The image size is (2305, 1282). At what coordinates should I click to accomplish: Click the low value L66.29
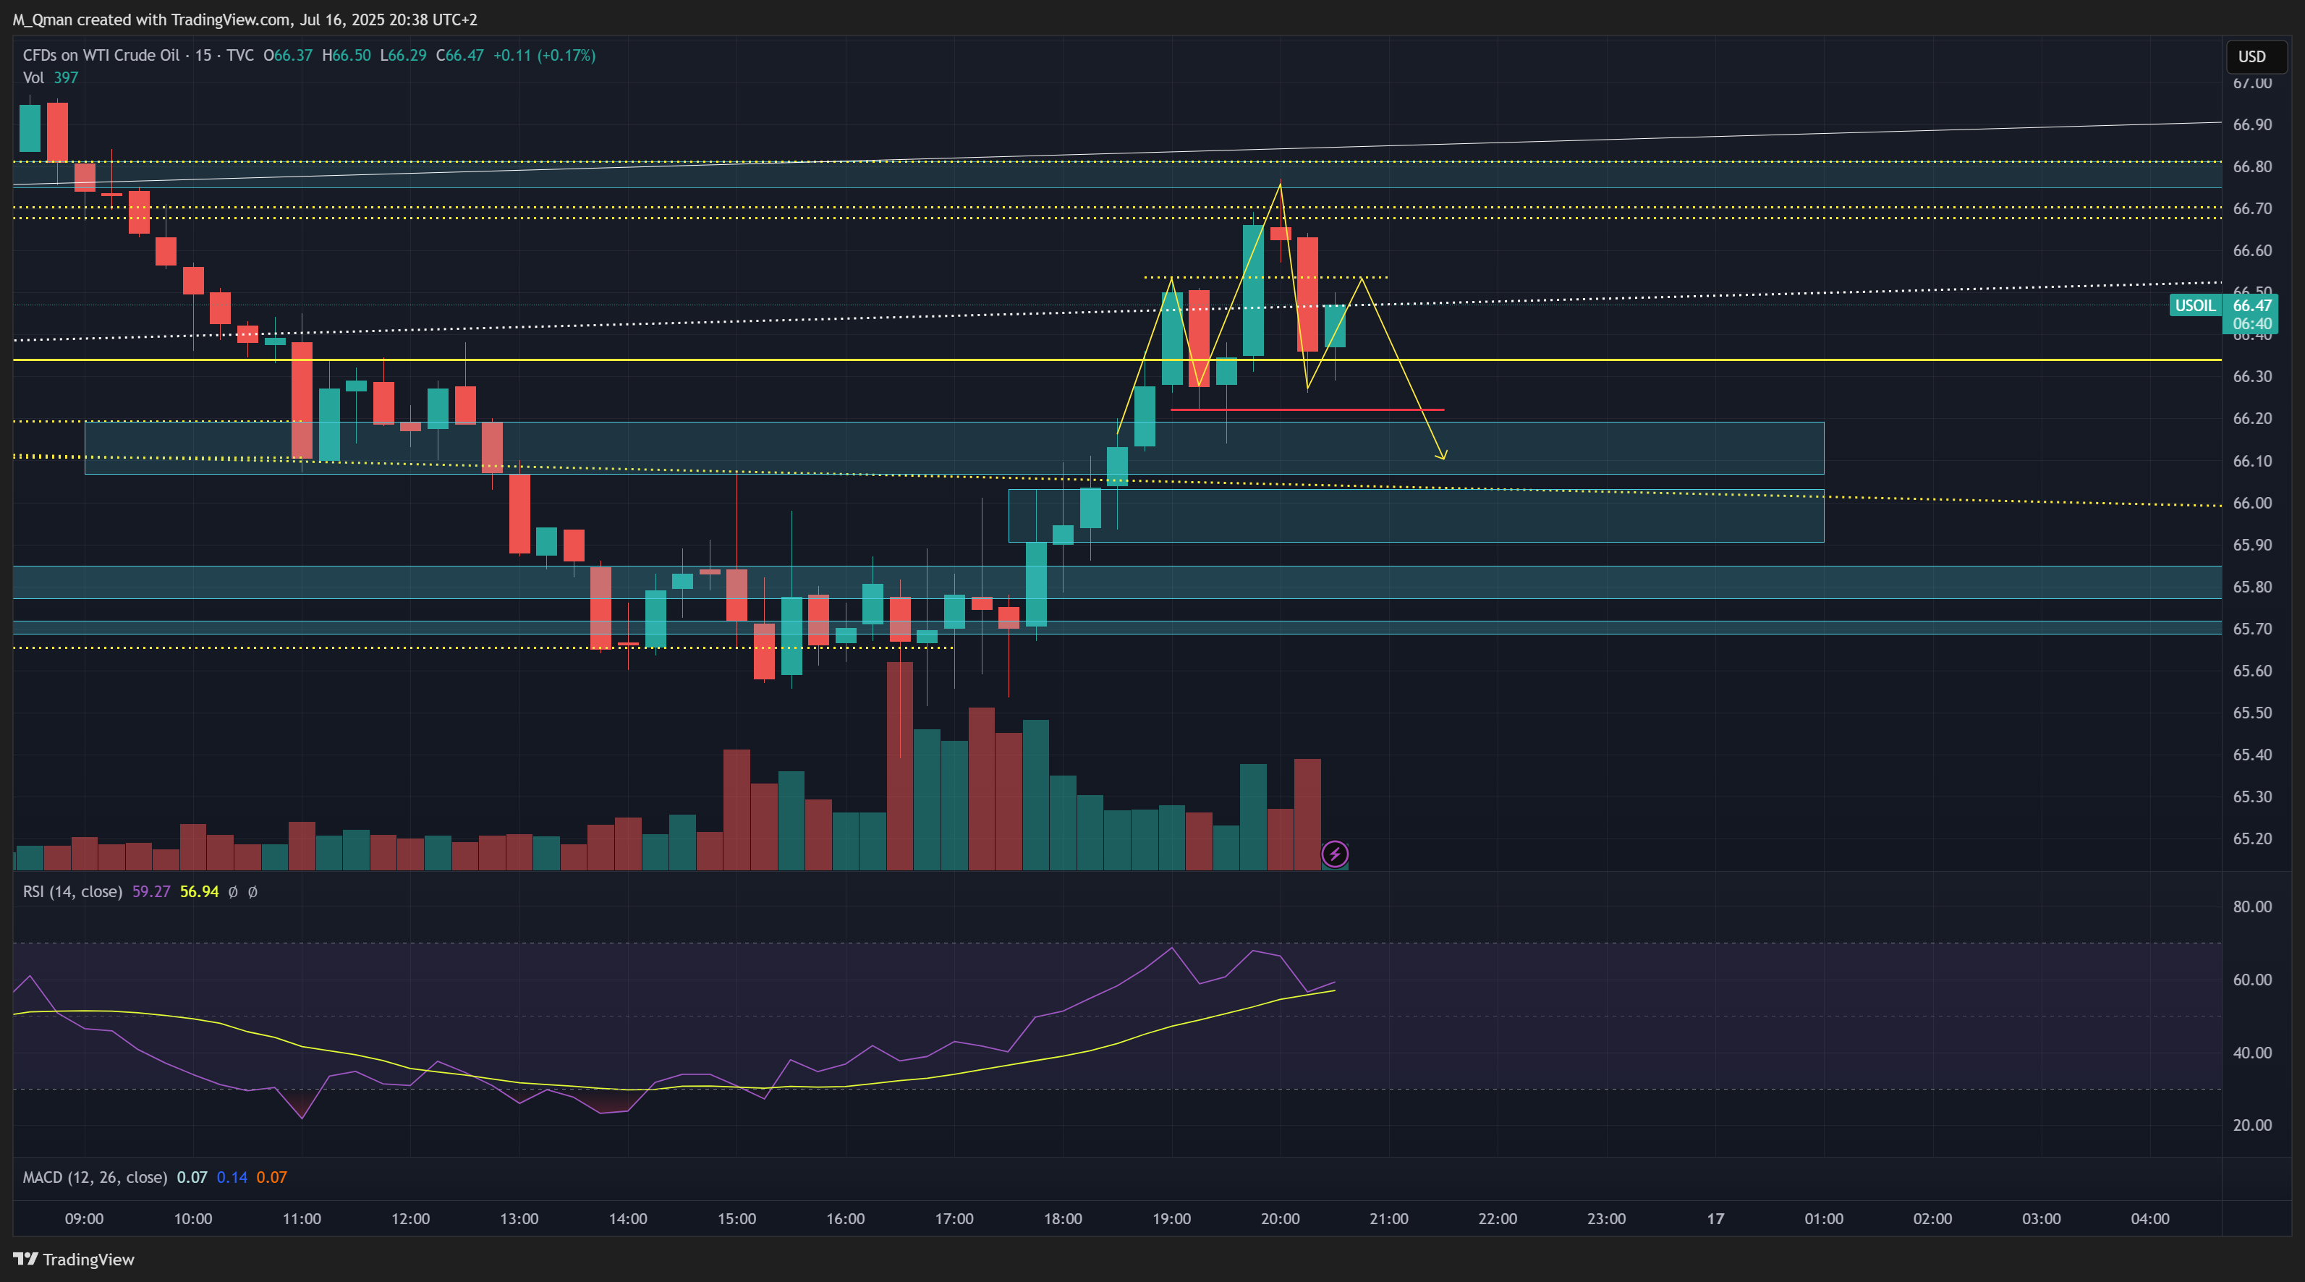[x=403, y=56]
